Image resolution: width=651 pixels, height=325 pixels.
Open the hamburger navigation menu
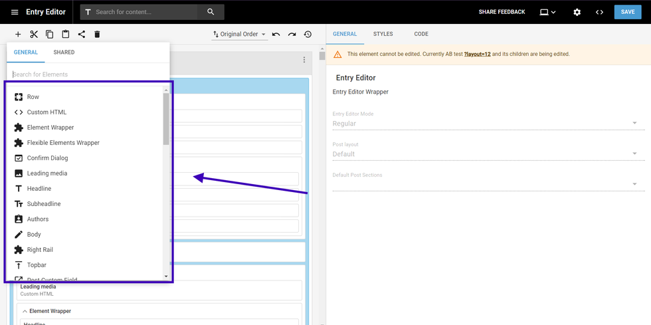[x=15, y=12]
